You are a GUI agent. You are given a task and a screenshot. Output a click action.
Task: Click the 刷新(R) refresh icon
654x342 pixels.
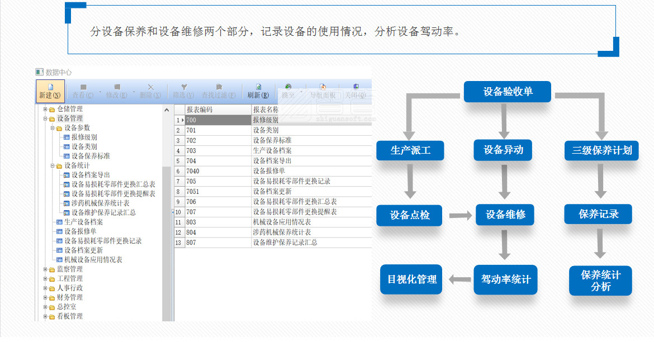tap(258, 91)
